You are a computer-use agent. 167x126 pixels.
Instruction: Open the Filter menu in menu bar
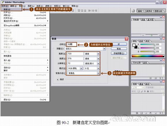48,6
